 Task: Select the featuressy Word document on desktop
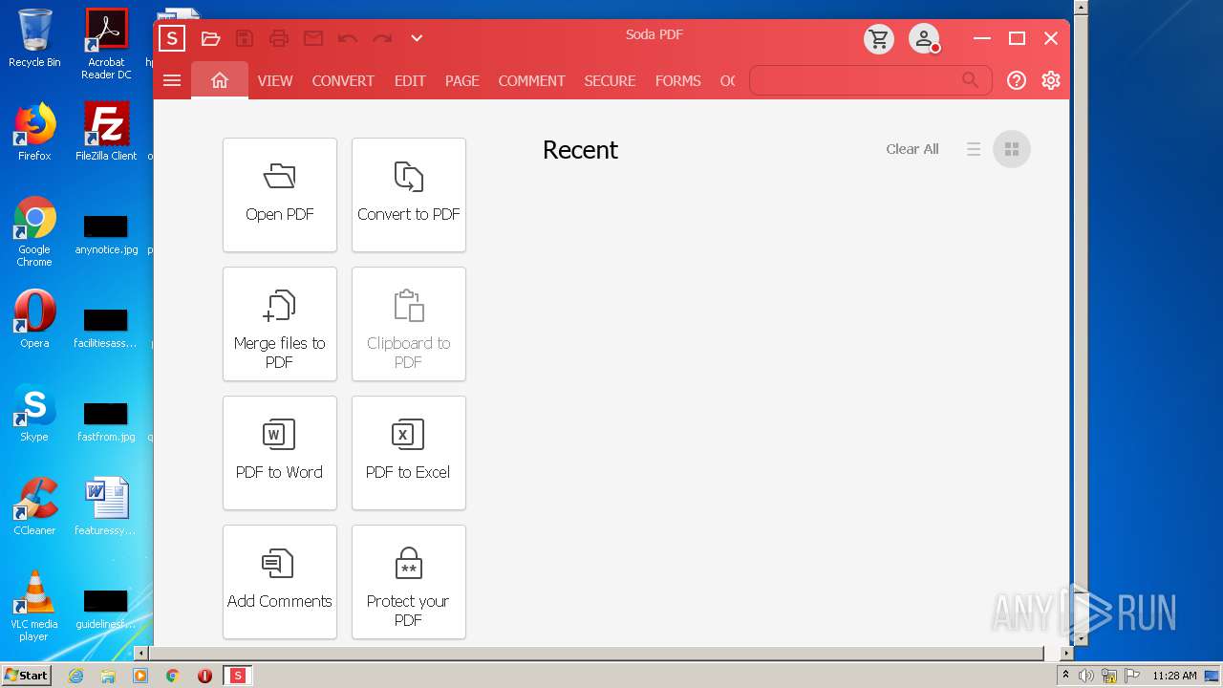coord(106,506)
